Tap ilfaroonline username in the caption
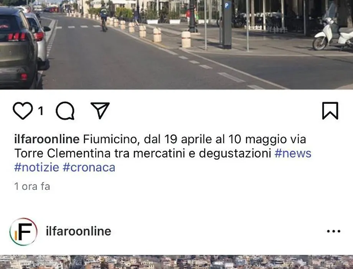Image resolution: width=353 pixels, height=269 pixels. pos(47,139)
